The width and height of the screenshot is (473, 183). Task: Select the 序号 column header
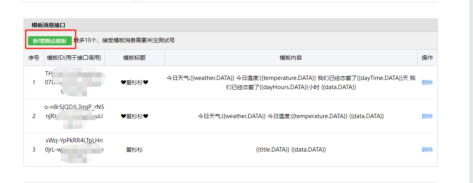pos(34,58)
